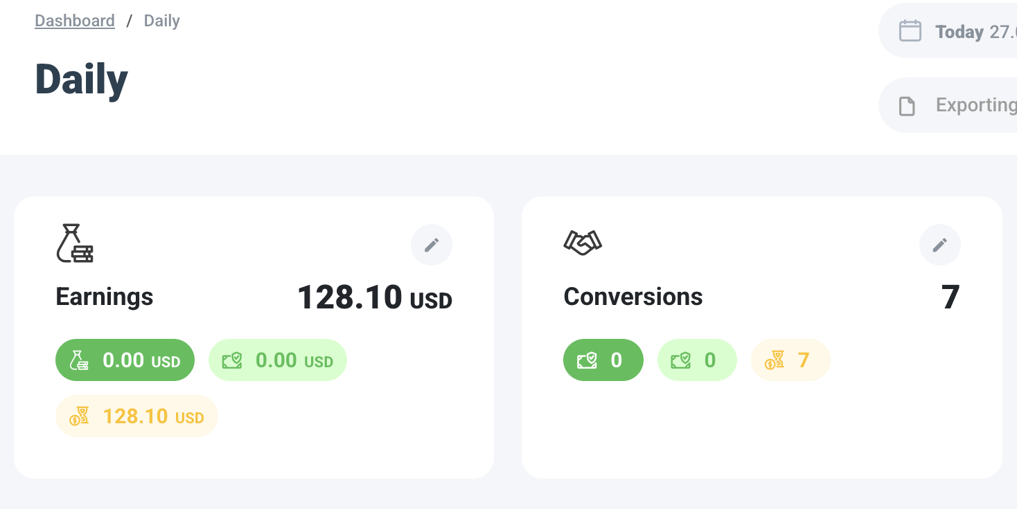Click the 128.10 USD earnings total

(x=374, y=297)
